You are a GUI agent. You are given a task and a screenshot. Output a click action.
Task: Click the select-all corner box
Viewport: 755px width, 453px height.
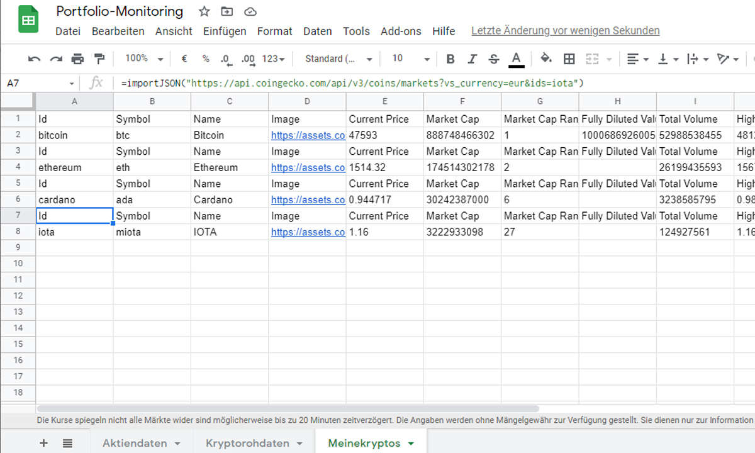click(x=18, y=101)
